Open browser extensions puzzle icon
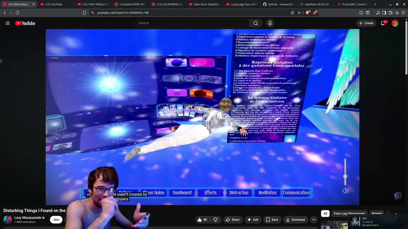Screen dimensions: 408x229 coord(361,13)
